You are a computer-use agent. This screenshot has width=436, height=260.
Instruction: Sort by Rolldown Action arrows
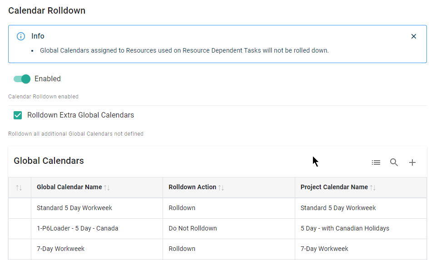[221, 187]
